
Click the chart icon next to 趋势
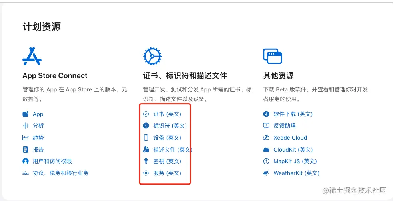coord(26,138)
